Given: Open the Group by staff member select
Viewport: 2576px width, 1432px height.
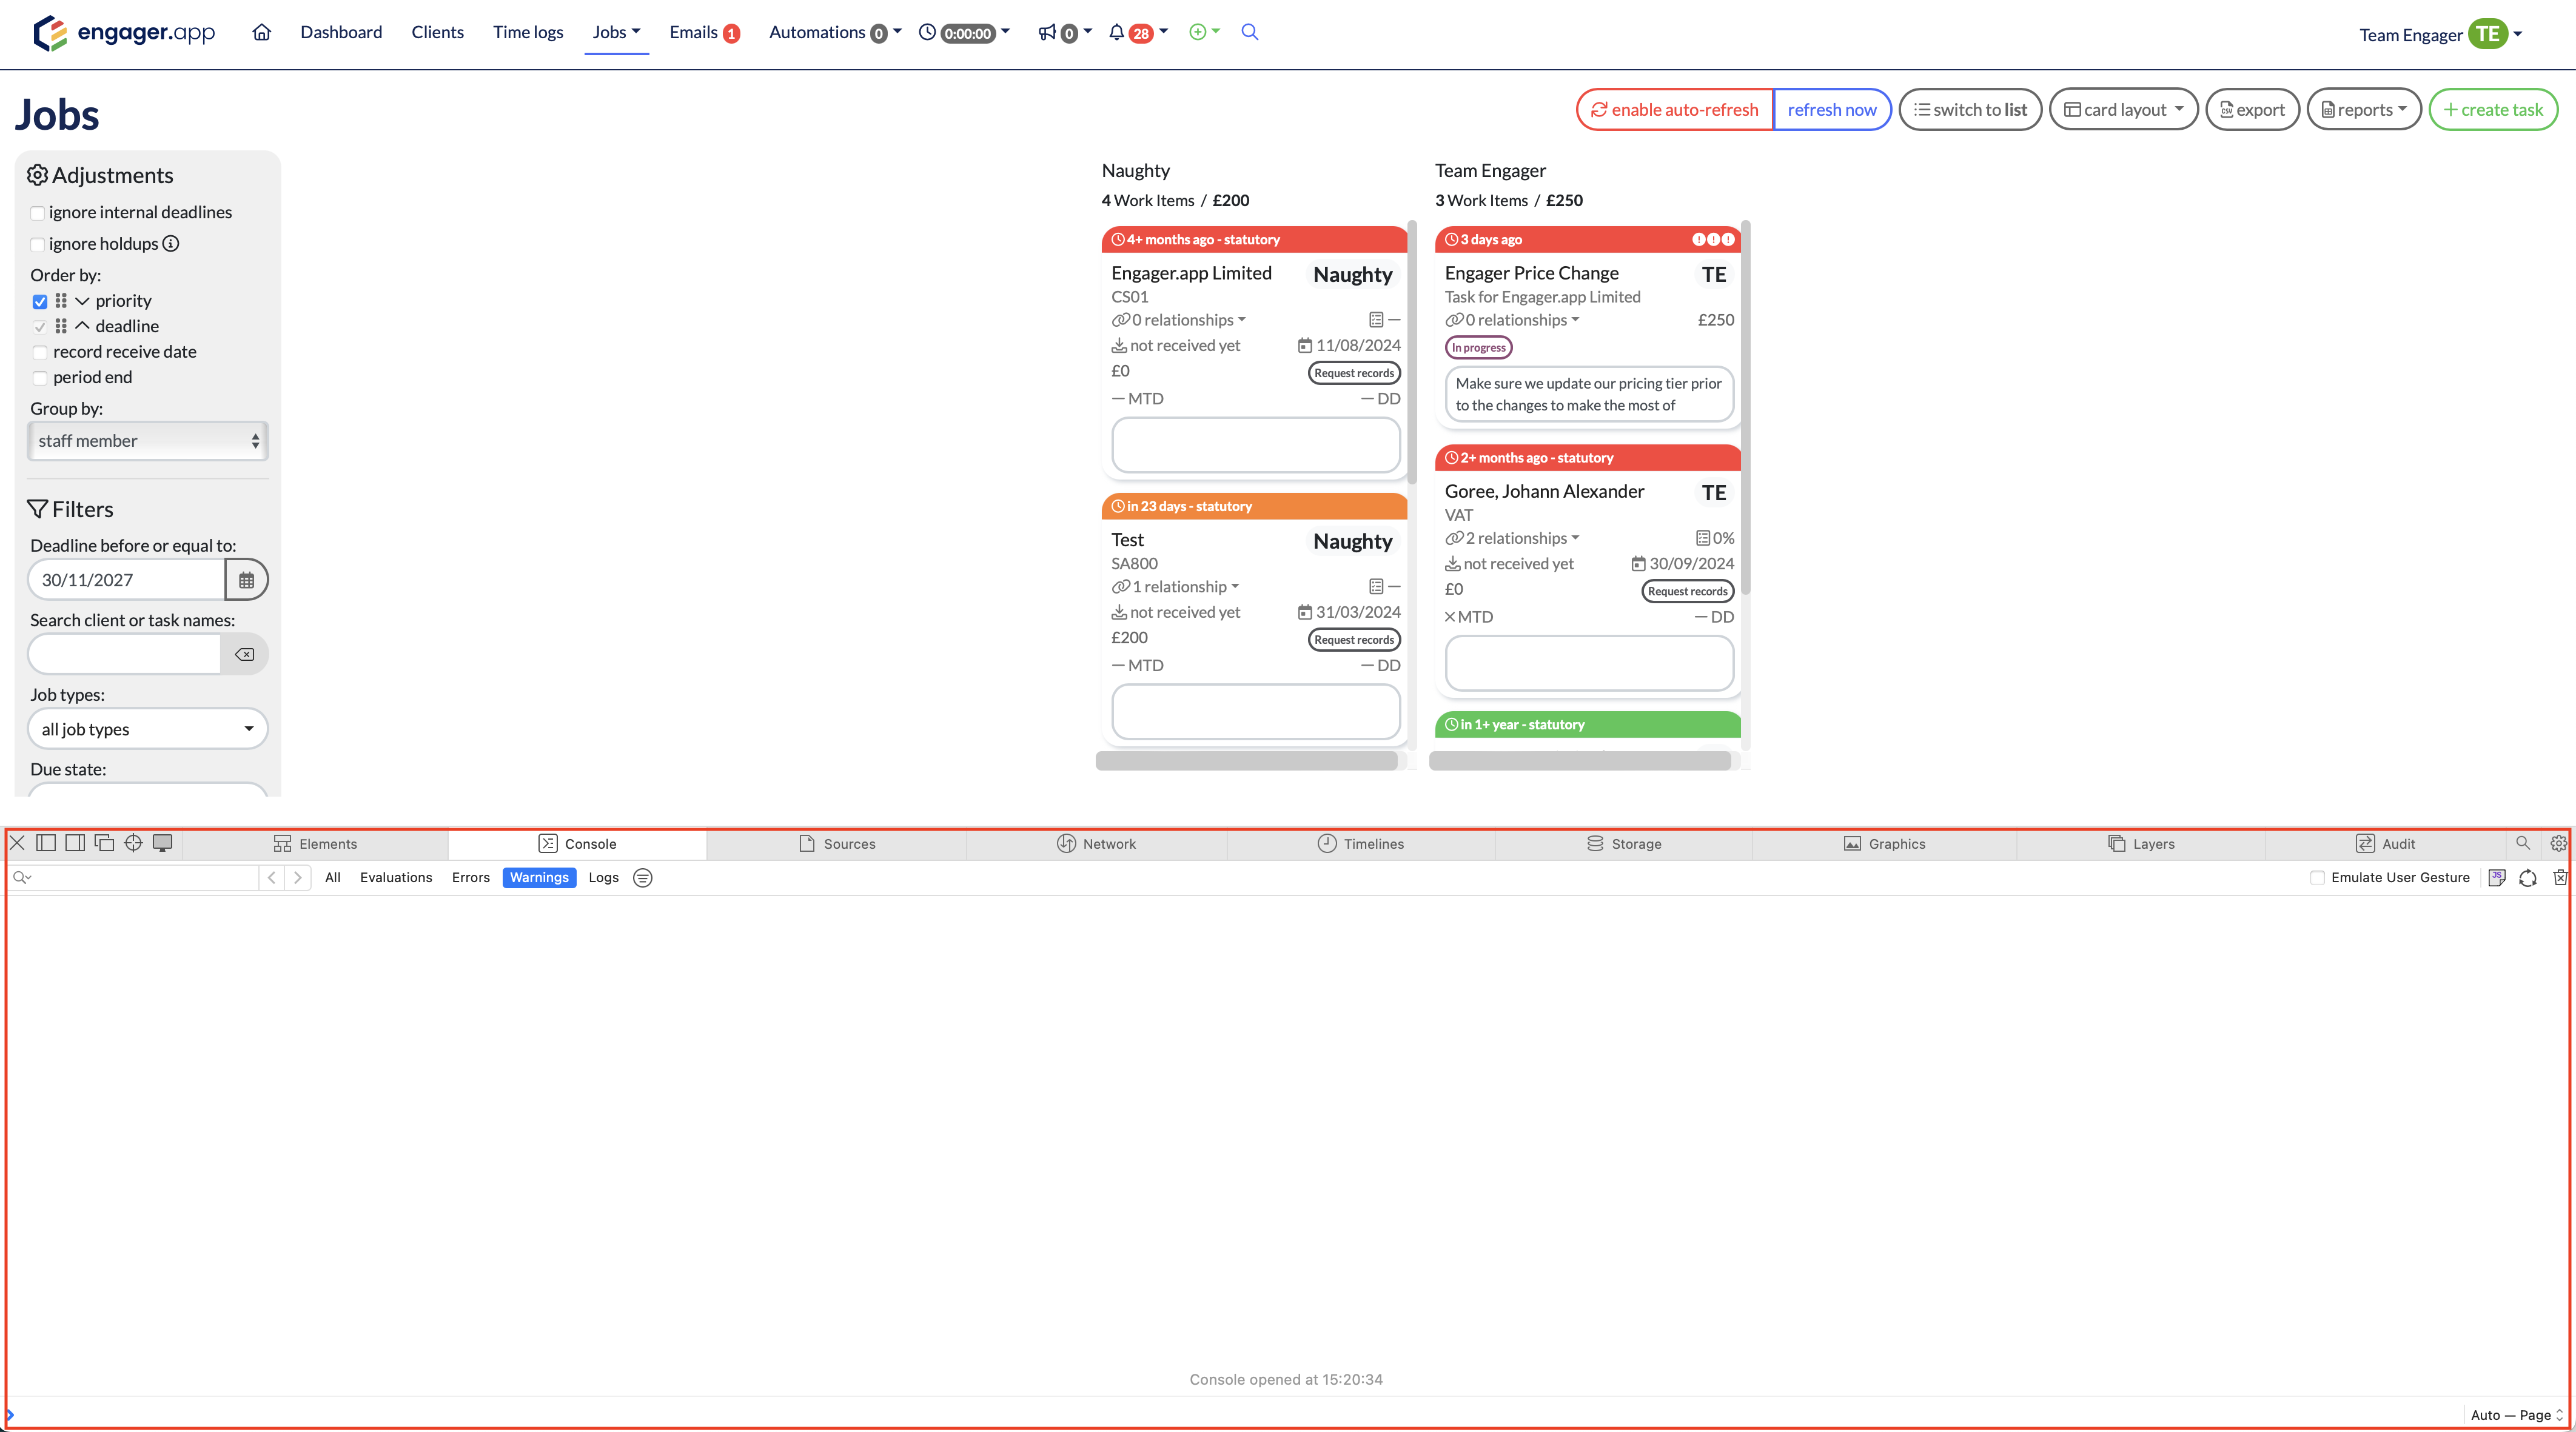Looking at the screenshot, I should [x=148, y=441].
